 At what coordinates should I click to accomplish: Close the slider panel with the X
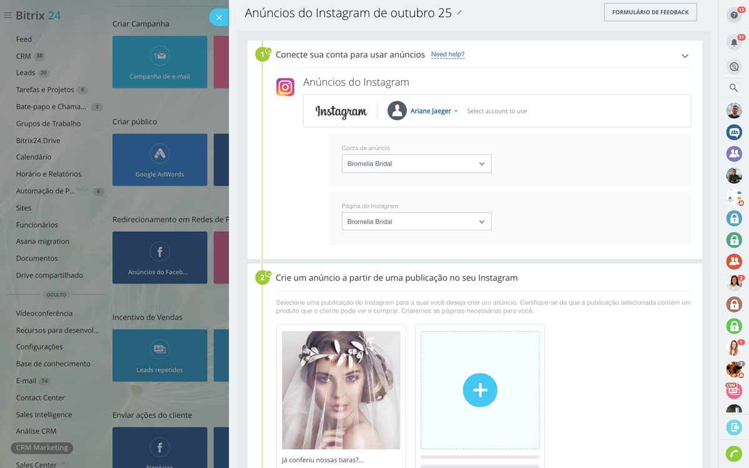[x=219, y=17]
